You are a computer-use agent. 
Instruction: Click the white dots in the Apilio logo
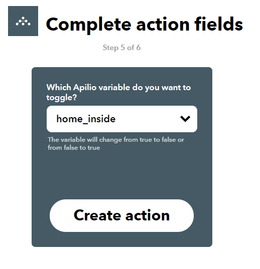tap(23, 22)
